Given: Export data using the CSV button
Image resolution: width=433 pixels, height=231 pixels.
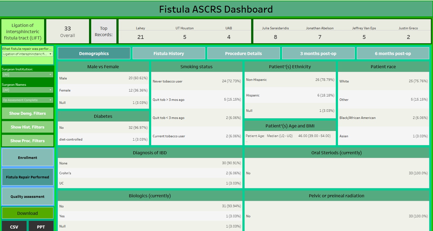Looking at the screenshot, I should tap(14, 227).
